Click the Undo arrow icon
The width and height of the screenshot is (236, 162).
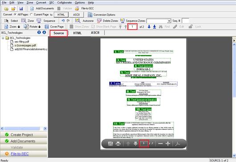(63, 21)
